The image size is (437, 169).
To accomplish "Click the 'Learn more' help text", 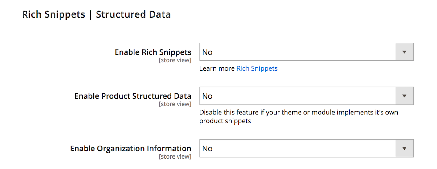I will [x=217, y=68].
